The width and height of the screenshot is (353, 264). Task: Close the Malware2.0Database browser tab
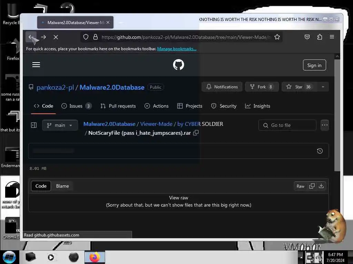point(108,22)
